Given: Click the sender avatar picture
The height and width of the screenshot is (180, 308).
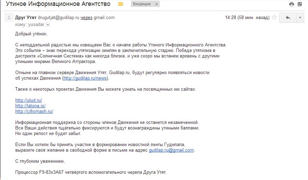Looking at the screenshot, I should pyautogui.click(x=8, y=18).
